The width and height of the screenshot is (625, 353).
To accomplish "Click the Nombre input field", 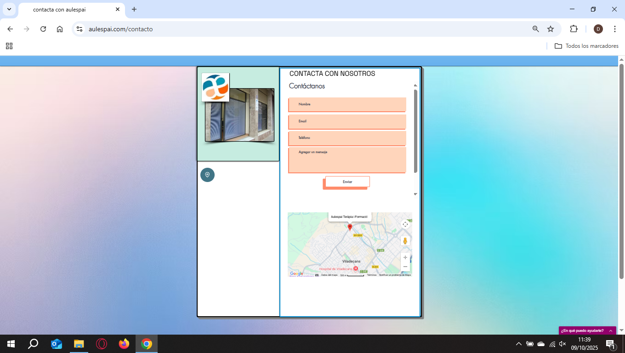I will click(347, 104).
